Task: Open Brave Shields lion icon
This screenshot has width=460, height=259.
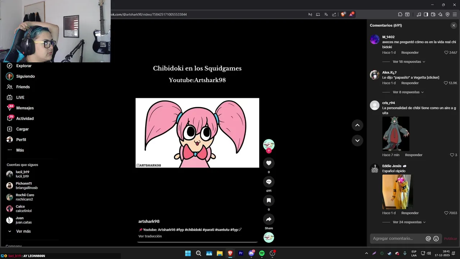Action: (x=343, y=14)
